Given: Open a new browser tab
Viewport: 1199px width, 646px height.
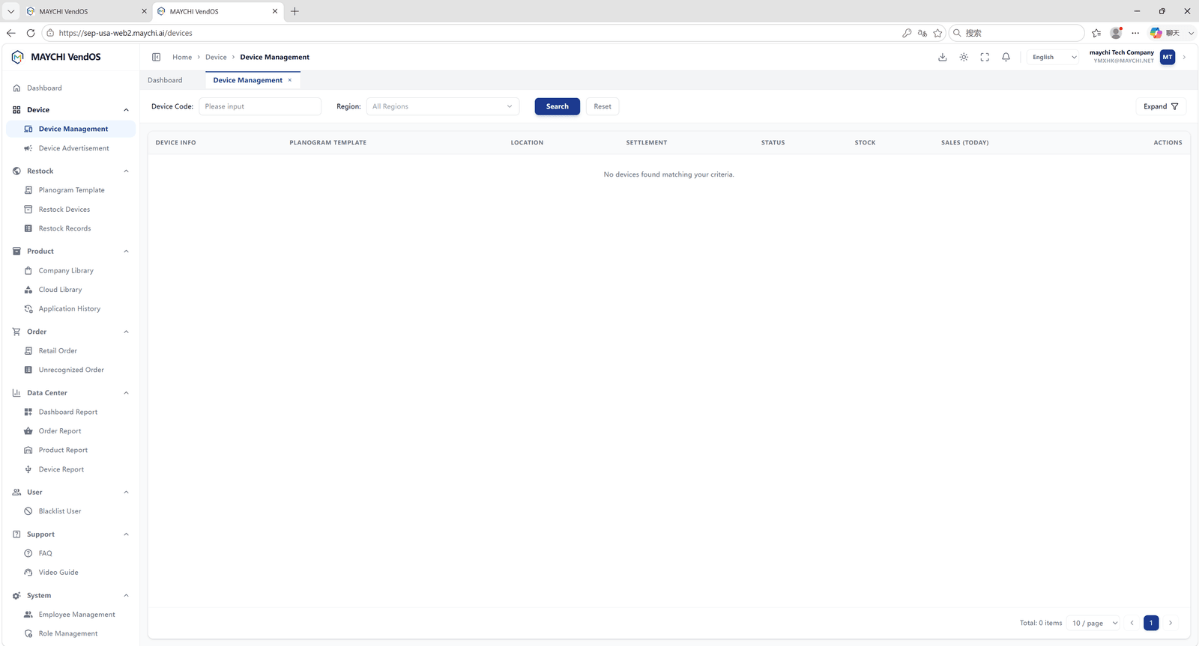Looking at the screenshot, I should 295,11.
